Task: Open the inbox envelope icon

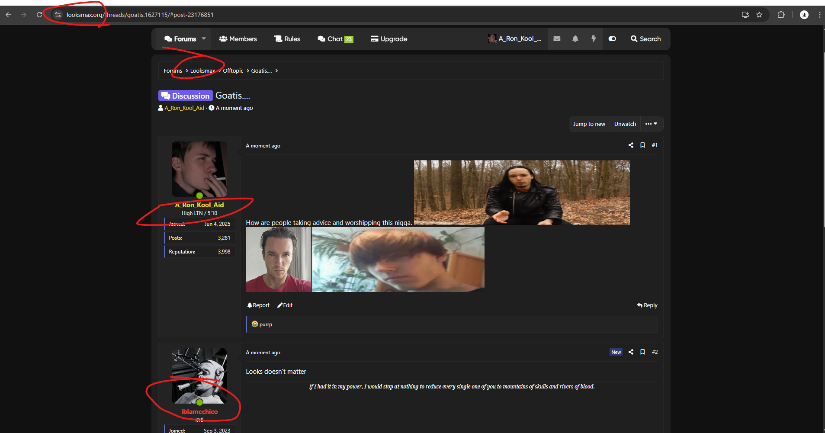Action: click(x=557, y=39)
